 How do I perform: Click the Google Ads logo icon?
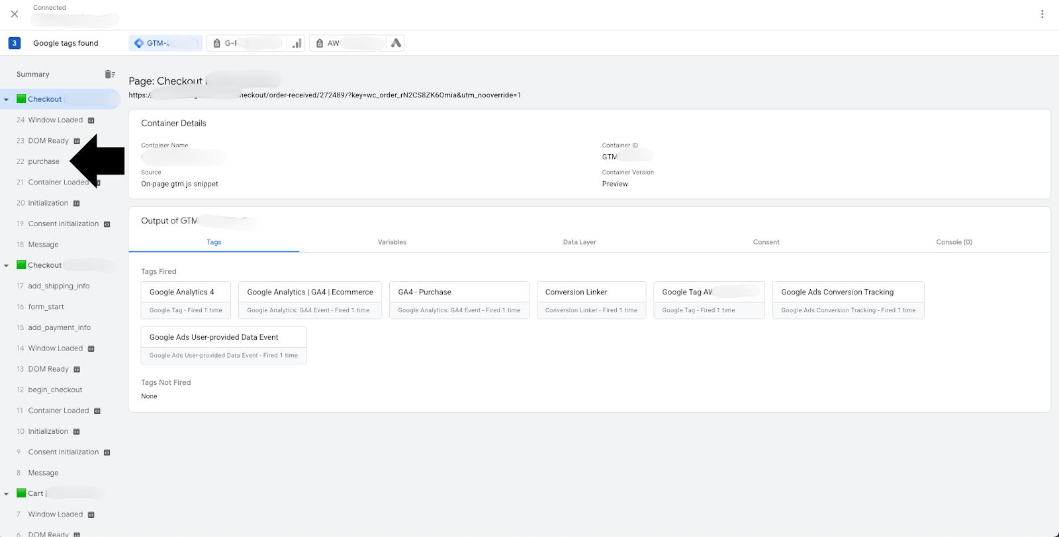[x=396, y=43]
